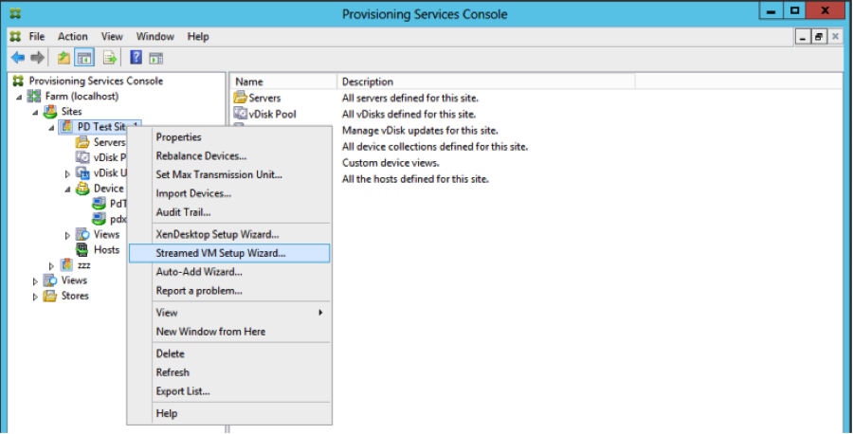Click the Servers folder icon in list
The width and height of the screenshot is (853, 434).
point(240,98)
